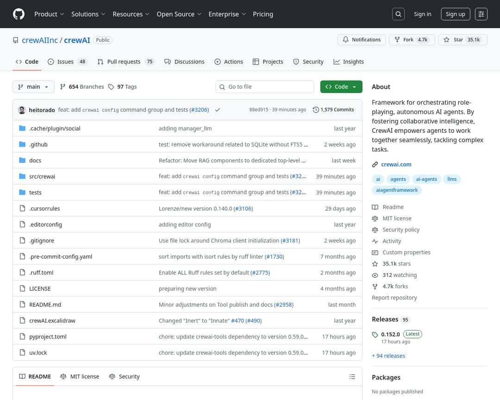Open the Open Source header menu
Image resolution: width=500 pixels, height=400 pixels.
pyautogui.click(x=179, y=14)
